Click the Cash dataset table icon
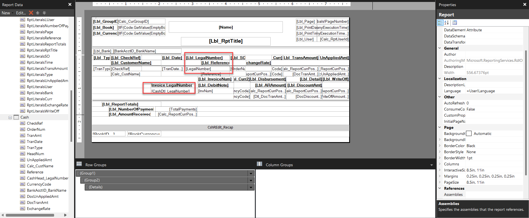The height and width of the screenshot is (218, 529). click(16, 117)
